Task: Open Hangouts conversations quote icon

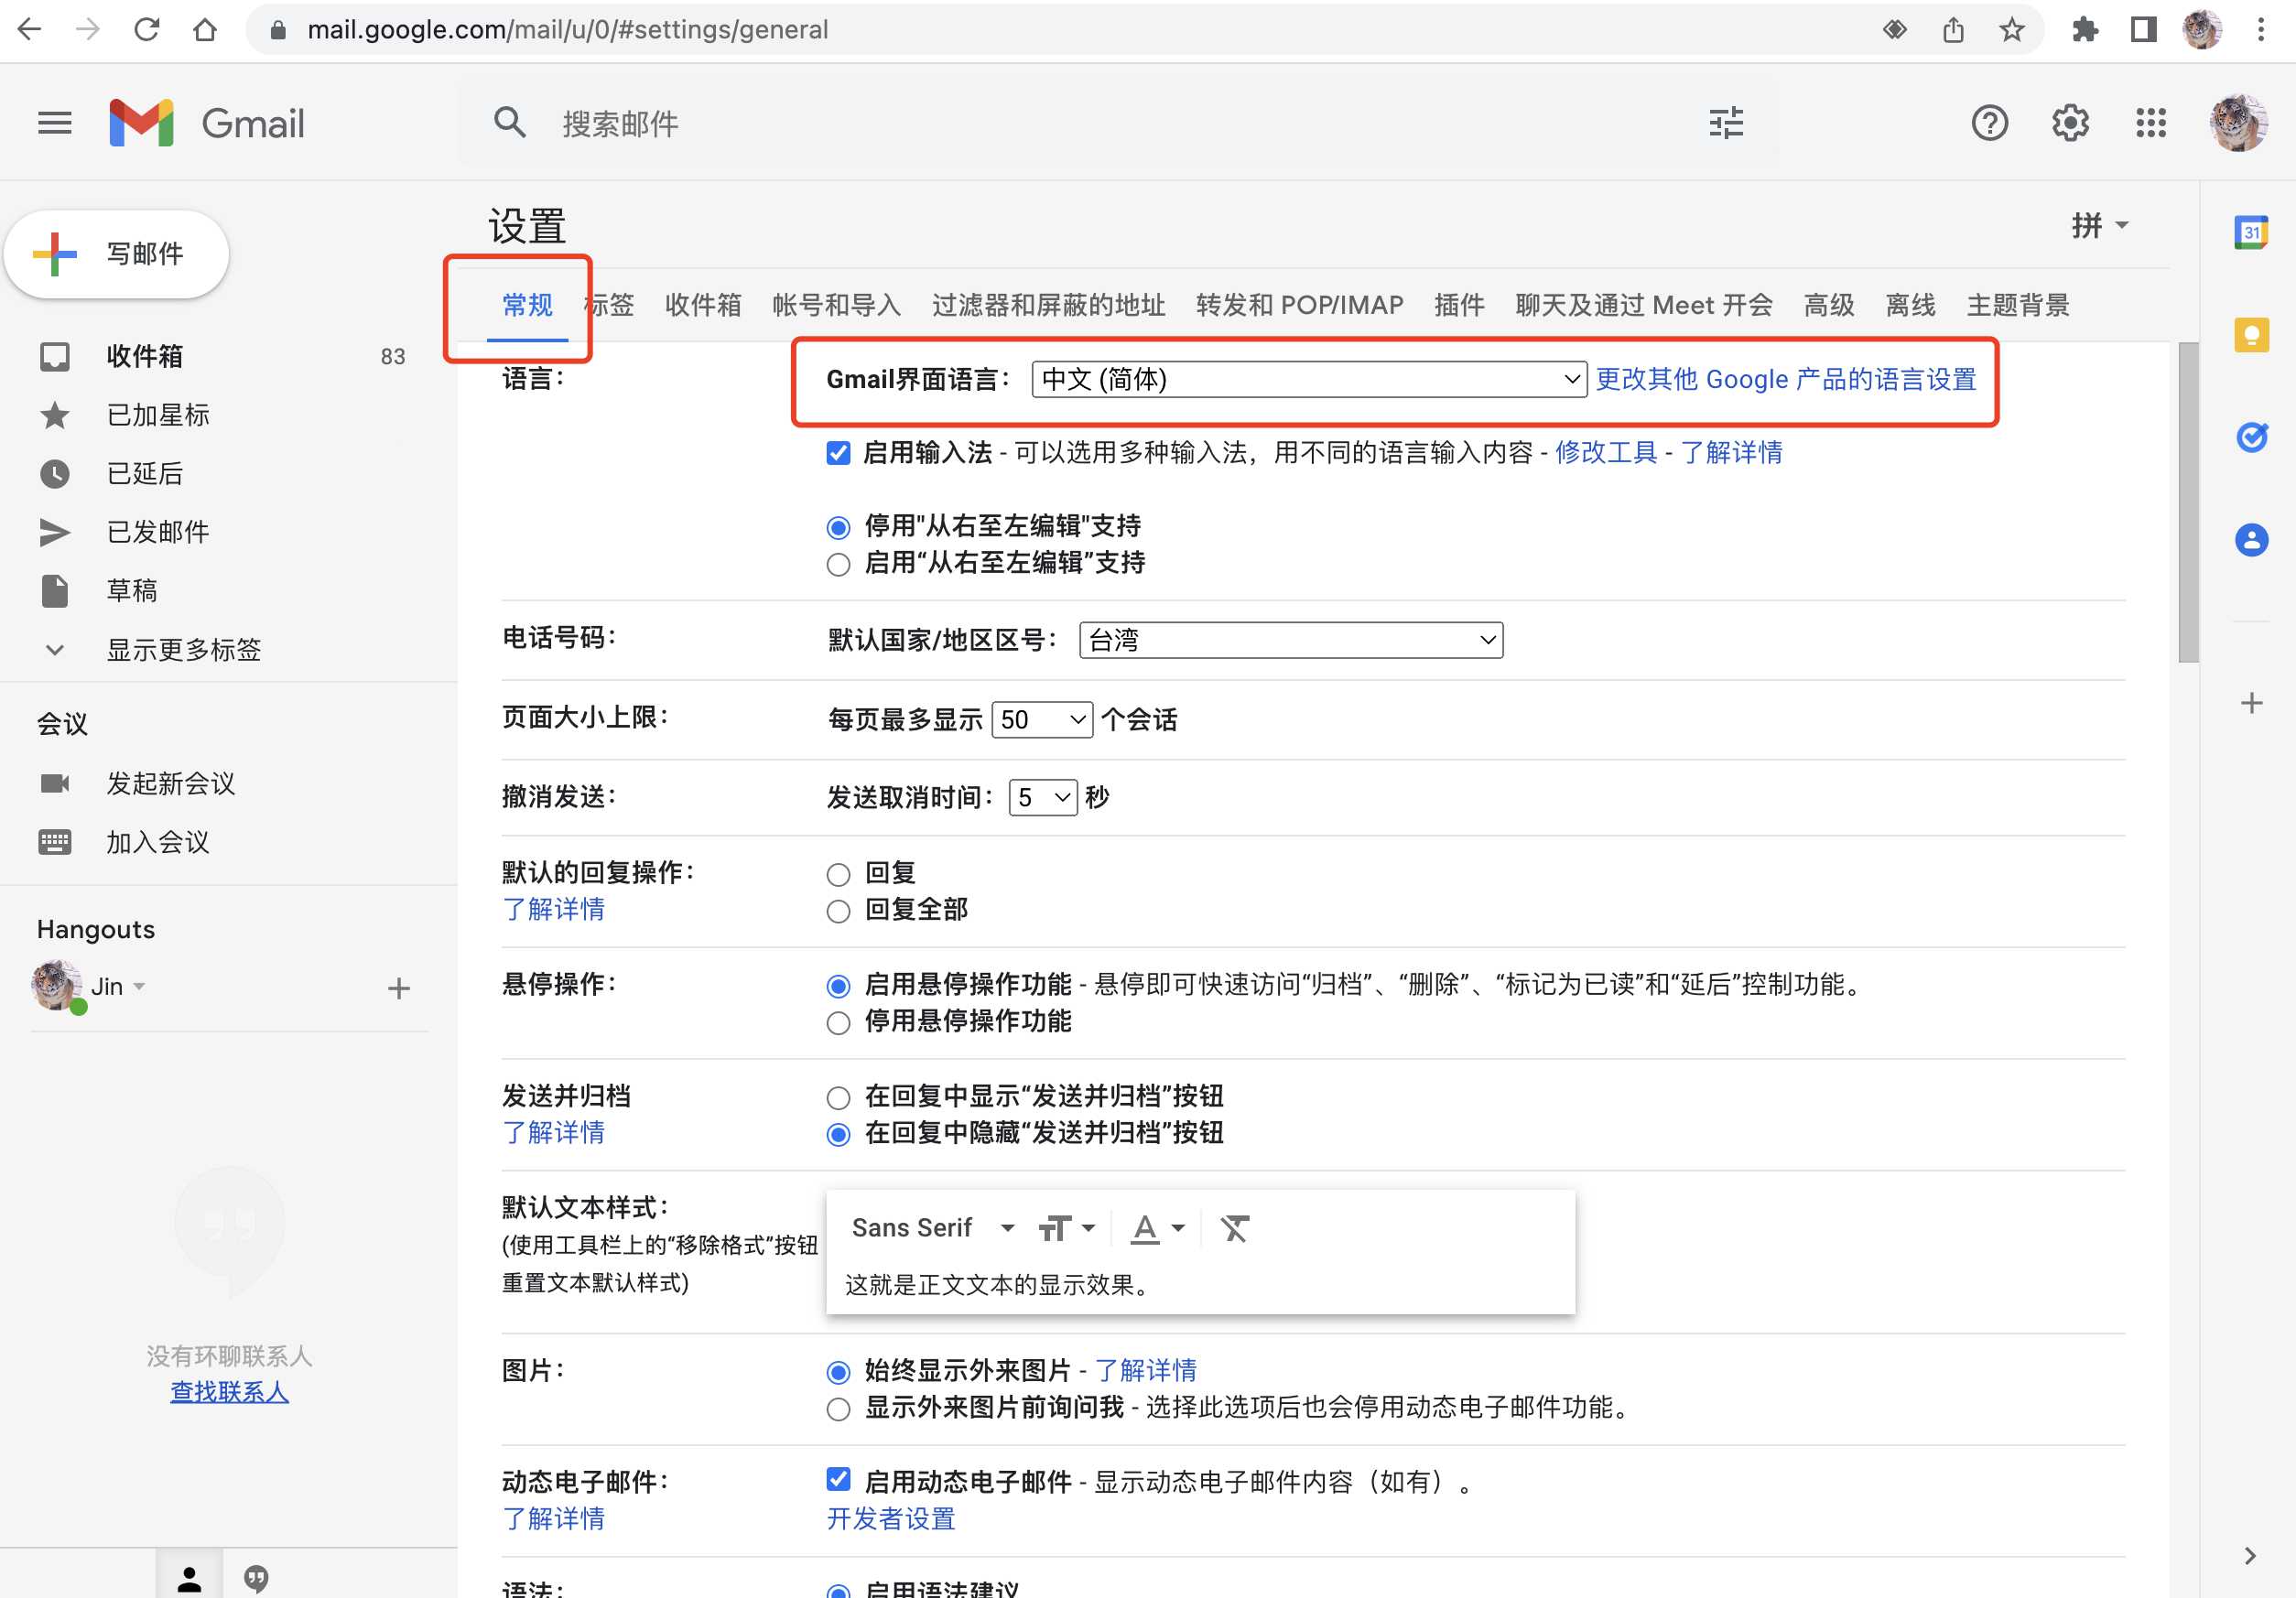Action: (256, 1579)
